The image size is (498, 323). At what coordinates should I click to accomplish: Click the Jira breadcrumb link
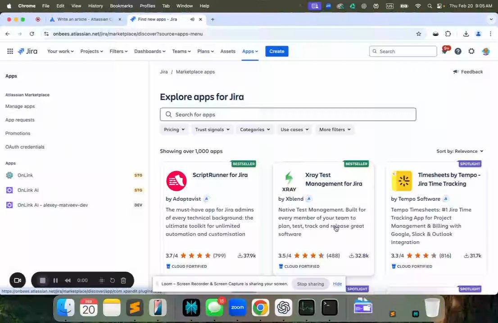163,71
